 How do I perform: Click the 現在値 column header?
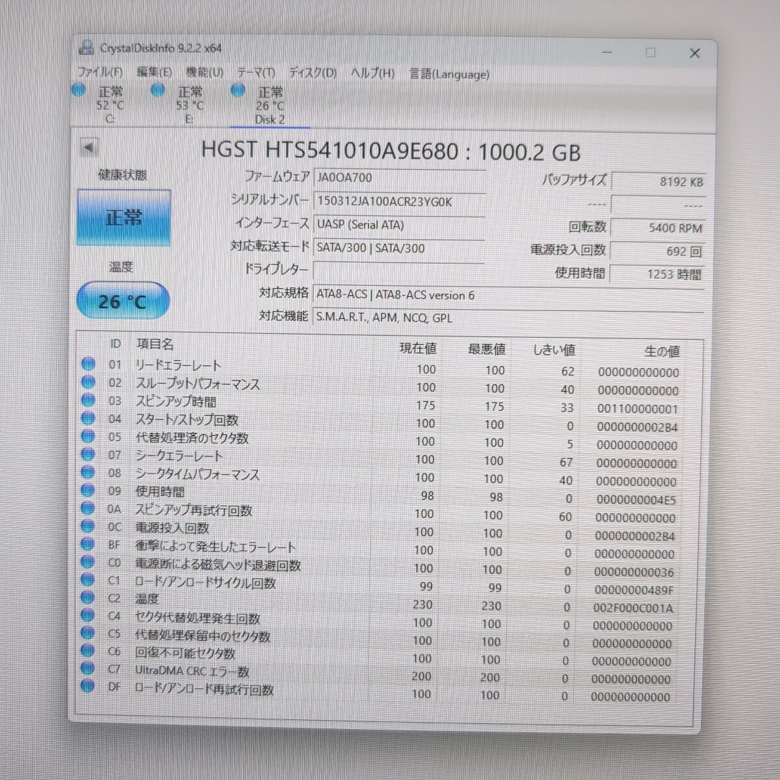click(418, 348)
